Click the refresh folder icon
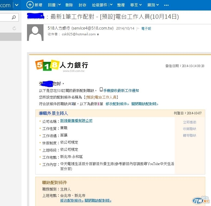 point(14,28)
